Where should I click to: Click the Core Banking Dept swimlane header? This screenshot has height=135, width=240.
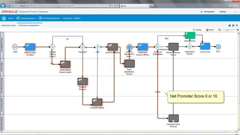(2, 86)
